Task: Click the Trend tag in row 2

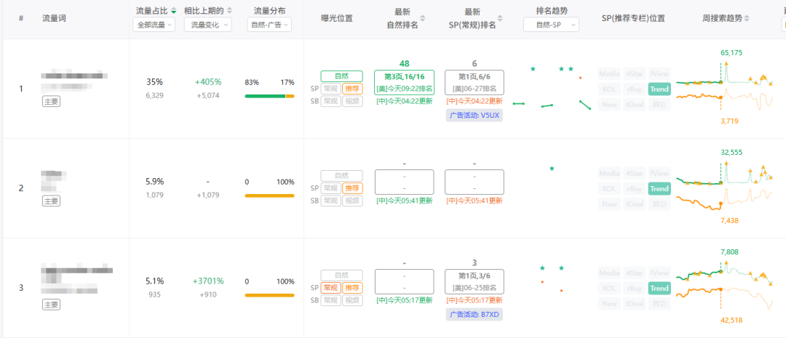Action: (659, 189)
